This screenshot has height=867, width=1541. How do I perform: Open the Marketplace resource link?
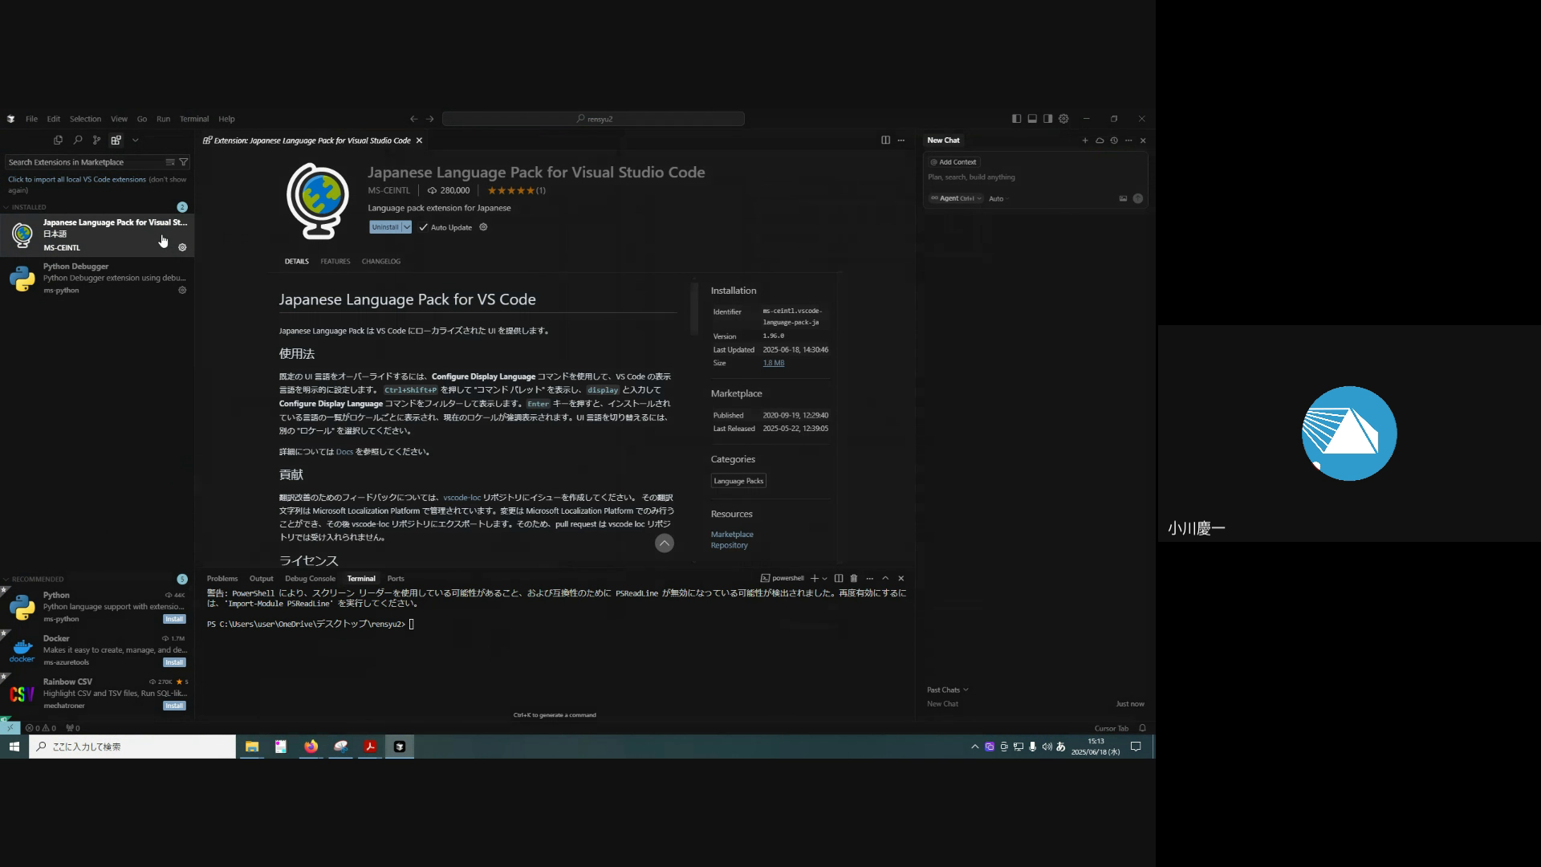[x=731, y=535]
